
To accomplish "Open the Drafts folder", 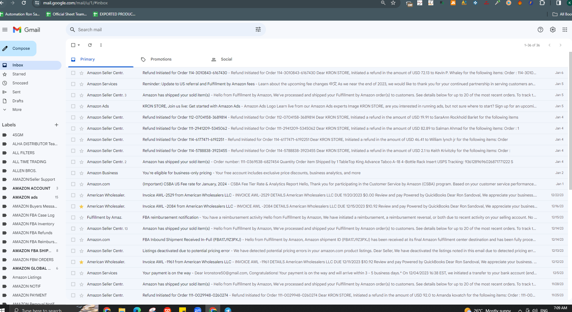I will coord(31,101).
